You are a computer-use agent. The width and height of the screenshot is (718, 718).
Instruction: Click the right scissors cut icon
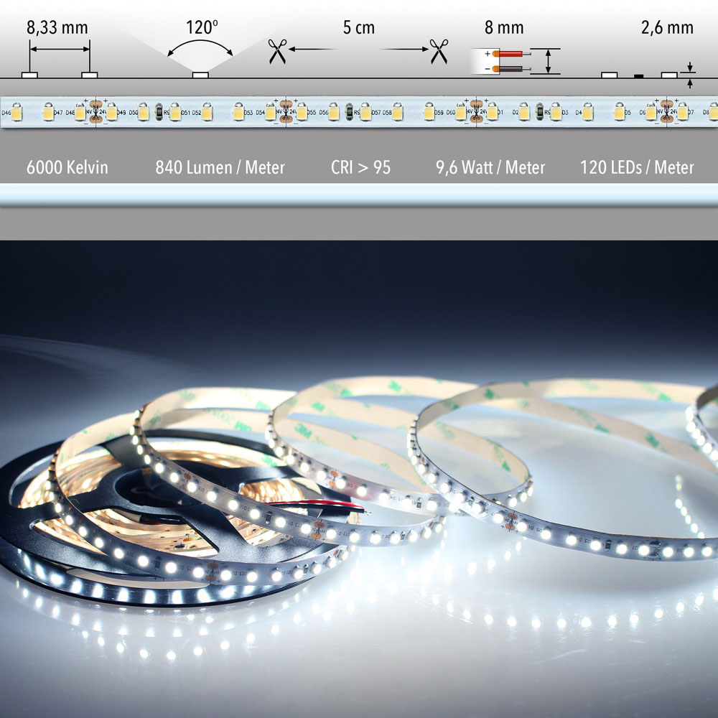439,51
